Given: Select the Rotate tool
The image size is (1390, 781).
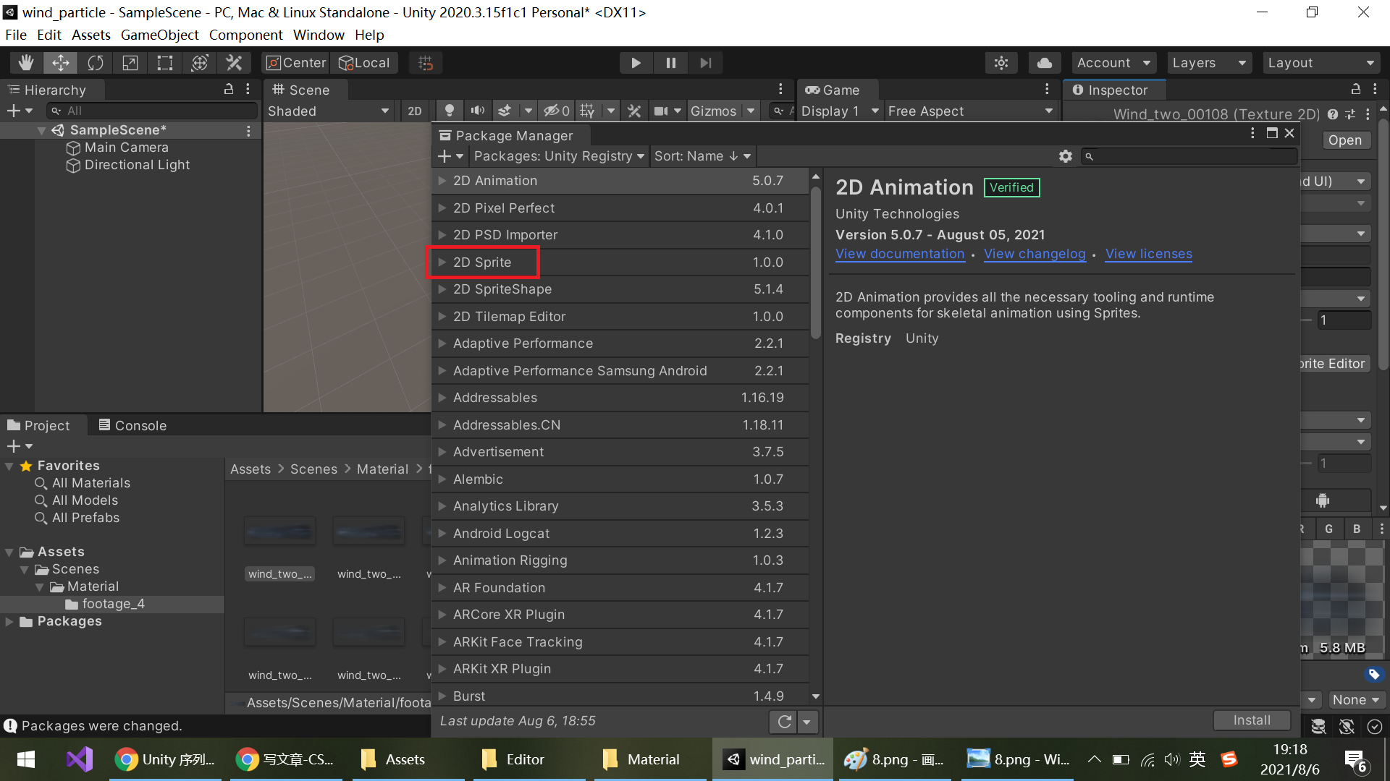Looking at the screenshot, I should 96,63.
